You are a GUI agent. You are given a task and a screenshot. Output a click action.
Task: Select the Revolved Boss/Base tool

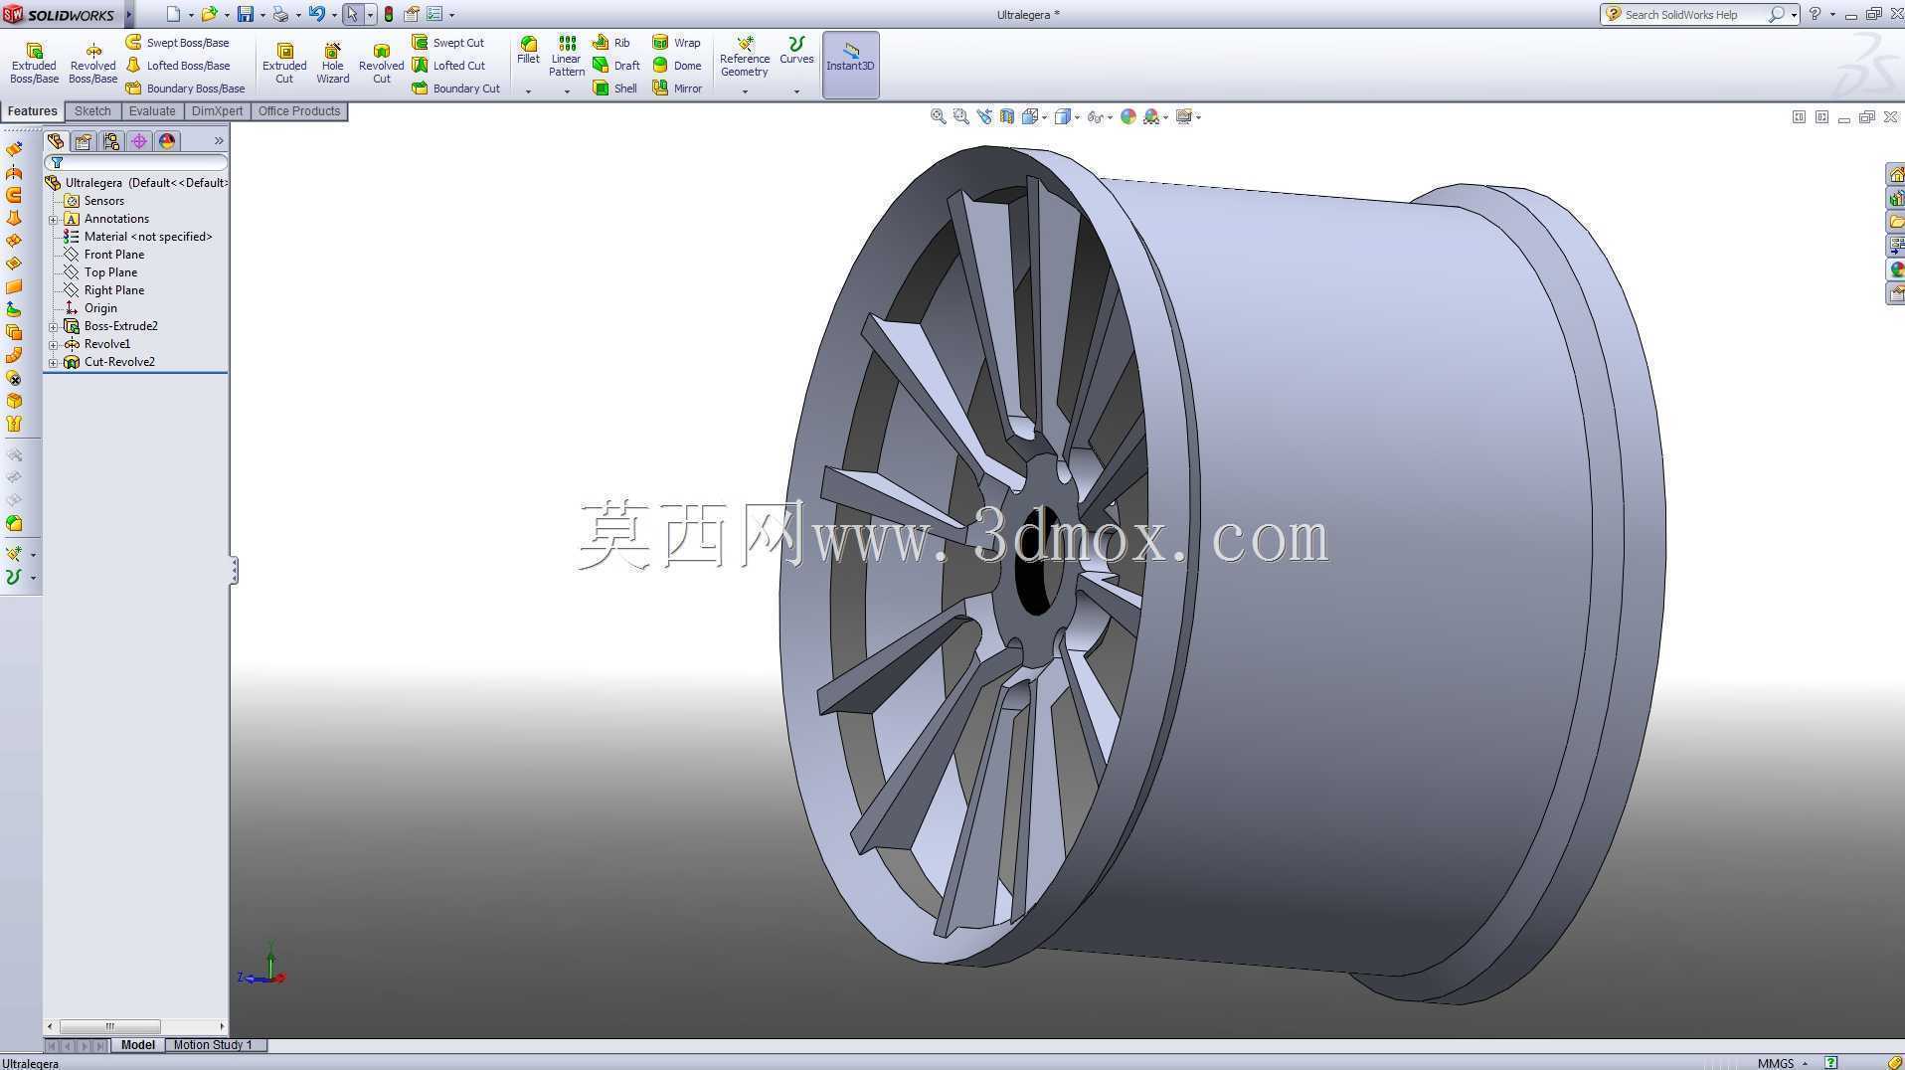(x=92, y=64)
